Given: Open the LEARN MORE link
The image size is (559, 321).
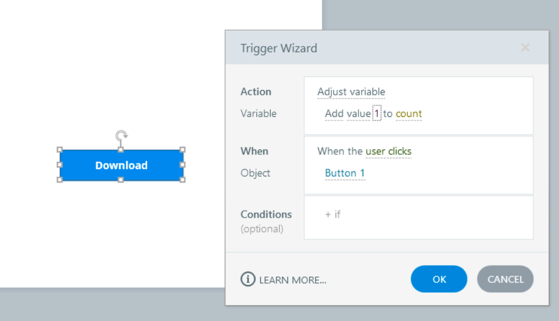Looking at the screenshot, I should point(293,280).
